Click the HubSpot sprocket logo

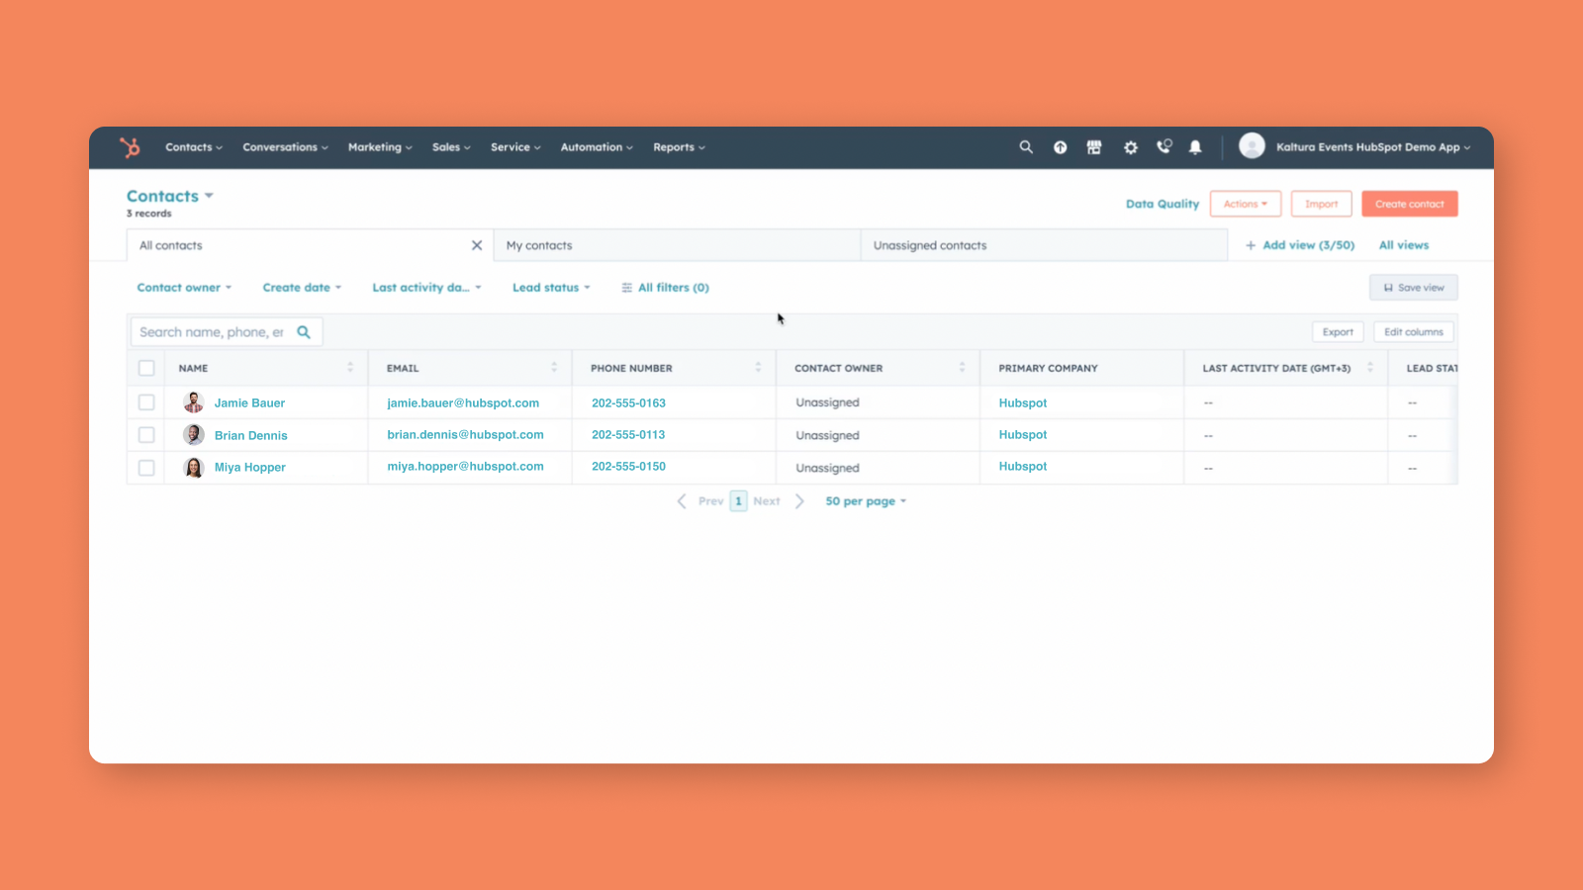tap(130, 147)
